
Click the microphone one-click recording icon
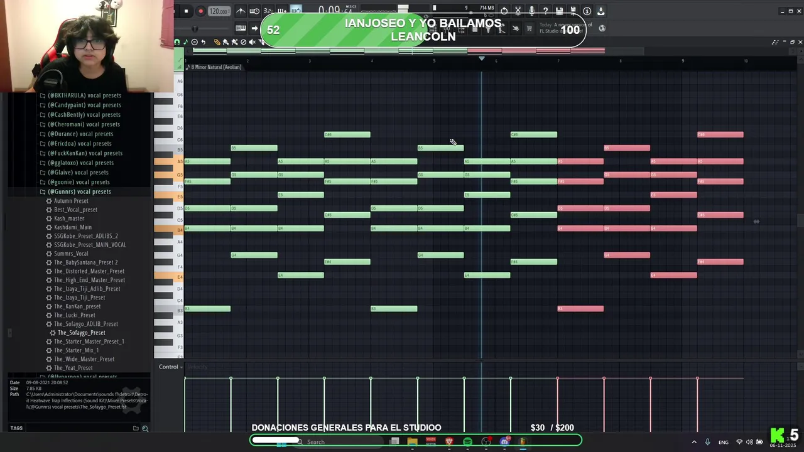click(531, 11)
